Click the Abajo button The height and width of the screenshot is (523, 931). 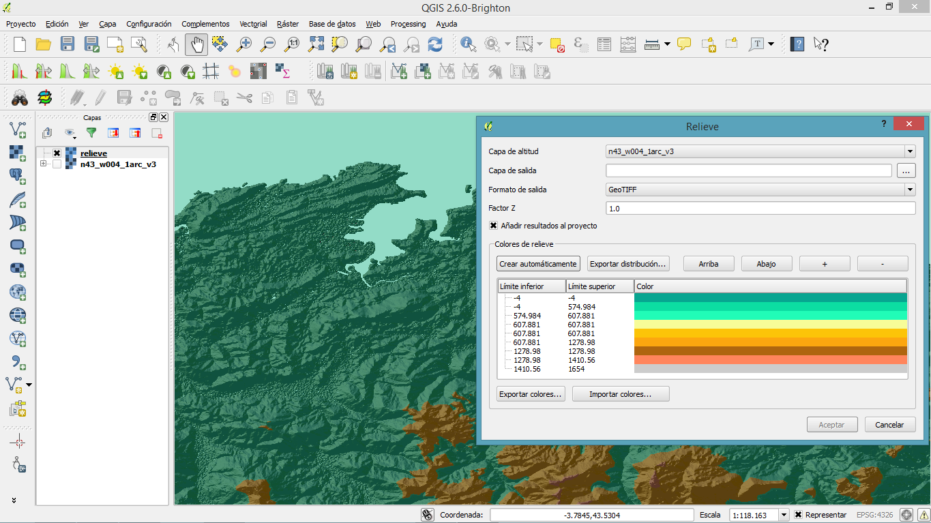point(766,264)
